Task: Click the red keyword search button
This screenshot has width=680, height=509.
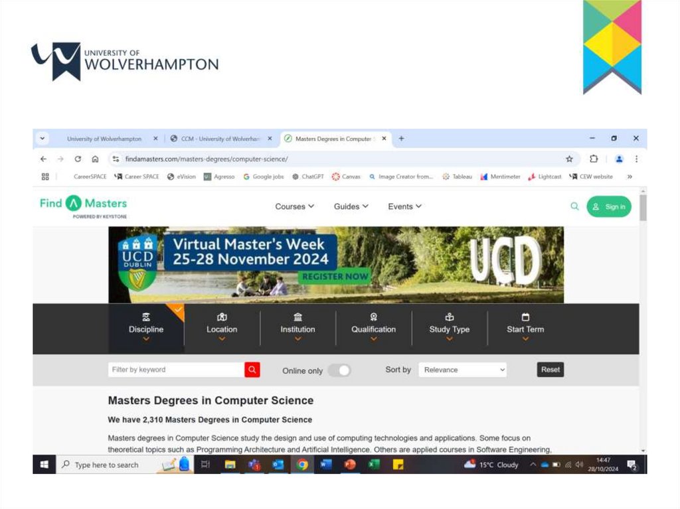Action: pyautogui.click(x=252, y=370)
